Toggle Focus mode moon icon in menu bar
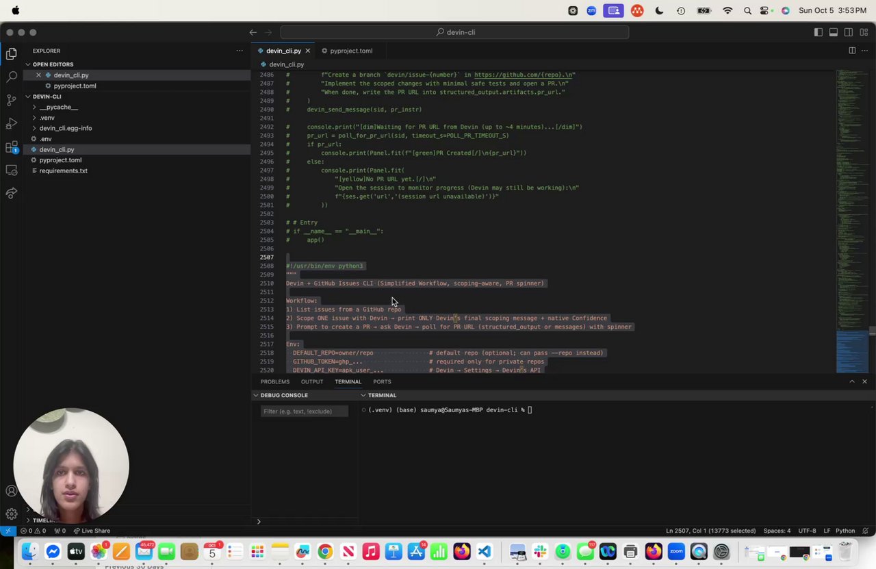 click(659, 11)
